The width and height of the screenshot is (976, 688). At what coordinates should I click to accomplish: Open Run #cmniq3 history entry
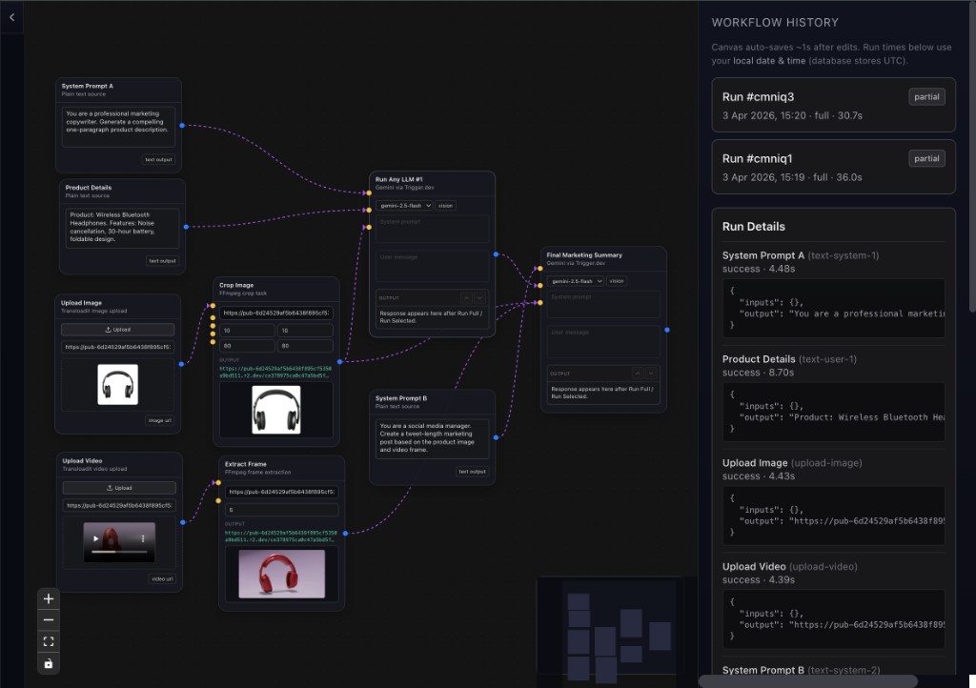tap(833, 105)
